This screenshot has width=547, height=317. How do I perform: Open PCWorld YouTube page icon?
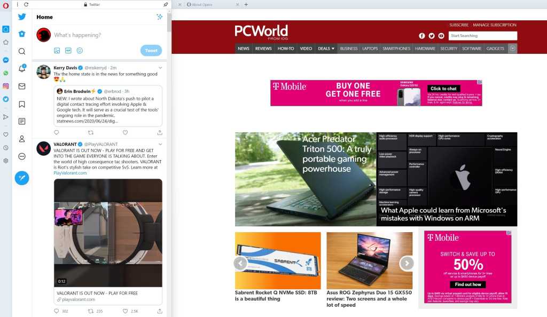441,36
